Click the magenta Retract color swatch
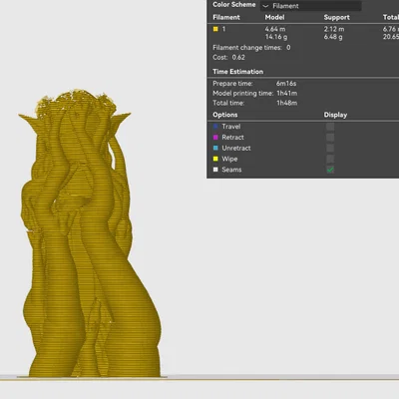The image size is (399, 399). (x=215, y=137)
